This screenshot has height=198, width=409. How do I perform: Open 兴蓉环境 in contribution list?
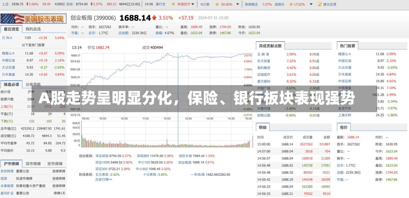click(x=264, y=109)
